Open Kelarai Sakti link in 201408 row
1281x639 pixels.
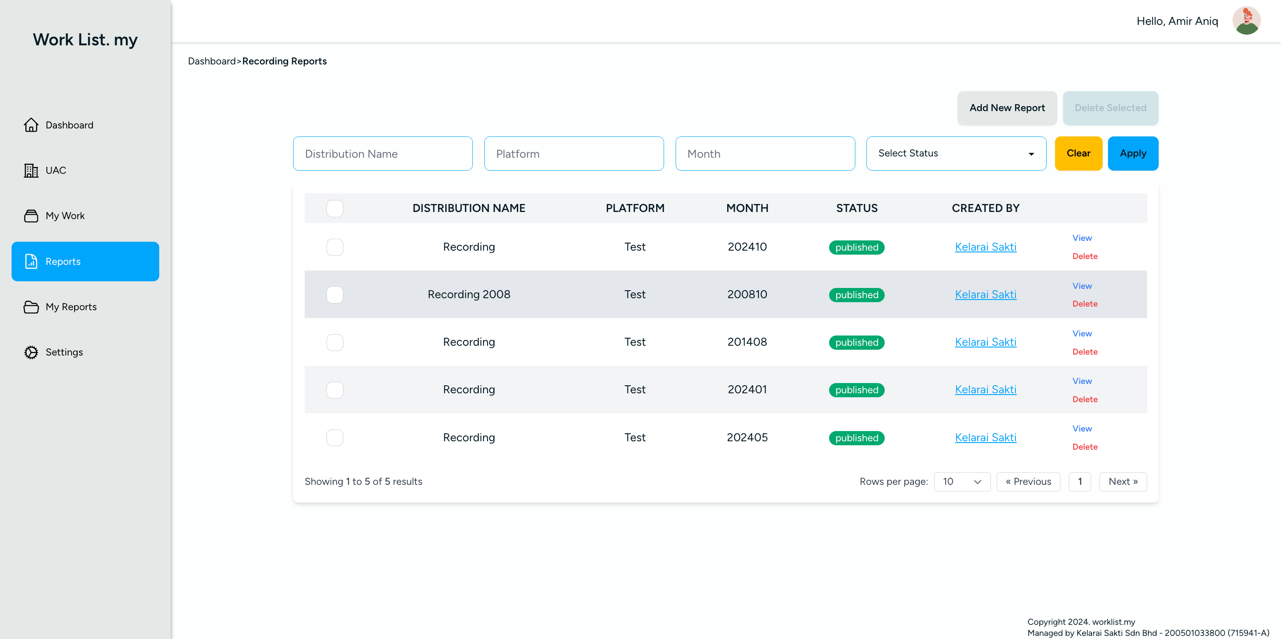[985, 342]
